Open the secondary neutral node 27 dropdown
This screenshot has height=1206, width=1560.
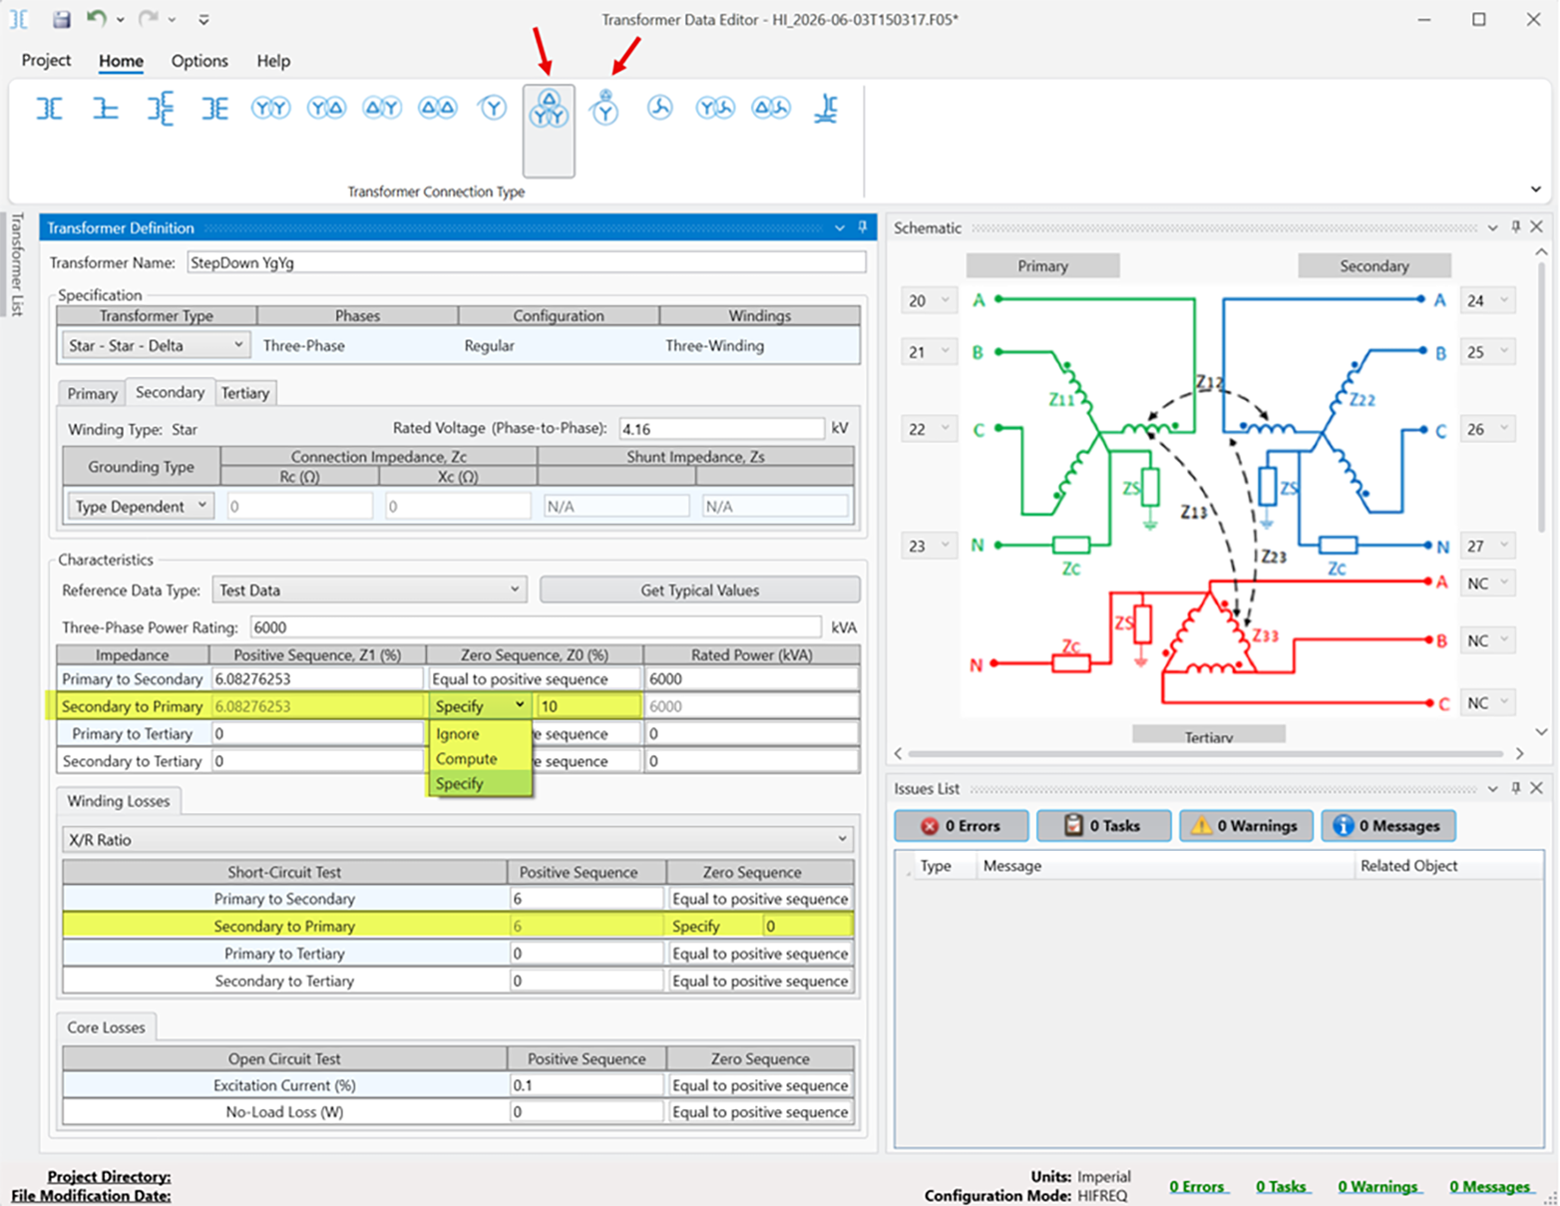pos(1488,546)
